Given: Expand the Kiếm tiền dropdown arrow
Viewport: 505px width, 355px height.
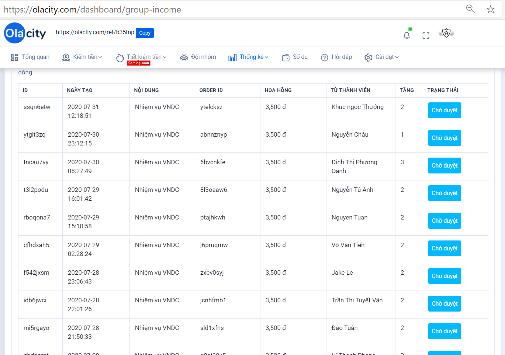Looking at the screenshot, I should pos(100,57).
